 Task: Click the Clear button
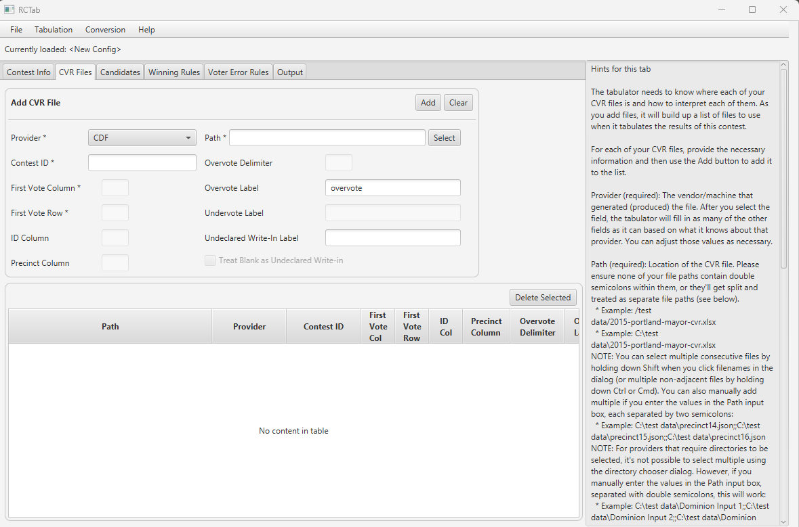pos(458,103)
